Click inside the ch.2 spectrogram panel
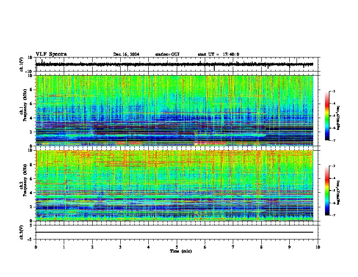 tap(174, 186)
